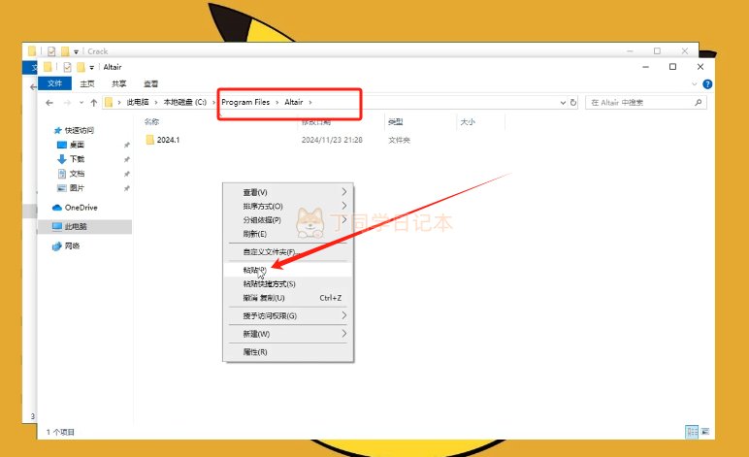
Task: Choose 刷新(E) from the context menu
Action: [288, 234]
